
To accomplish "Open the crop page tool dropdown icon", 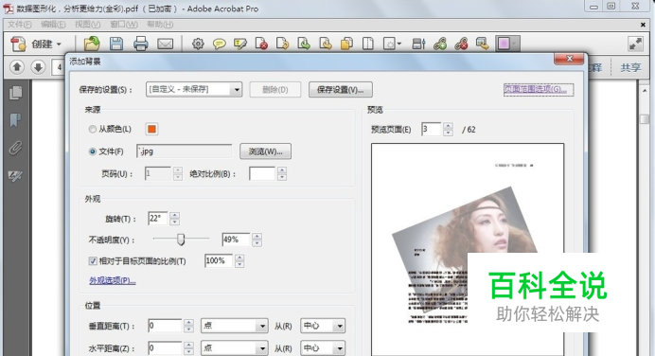I will pyautogui.click(x=392, y=44).
